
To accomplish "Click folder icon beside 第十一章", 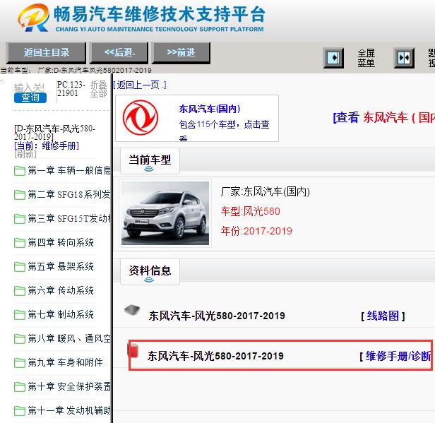I will tap(20, 411).
